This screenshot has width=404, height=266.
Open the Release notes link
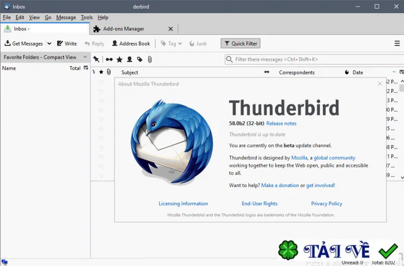click(281, 123)
